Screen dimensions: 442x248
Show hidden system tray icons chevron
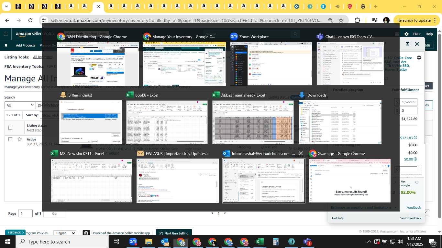[x=369, y=242]
